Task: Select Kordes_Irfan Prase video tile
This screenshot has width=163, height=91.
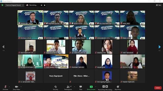Action: 81,32
